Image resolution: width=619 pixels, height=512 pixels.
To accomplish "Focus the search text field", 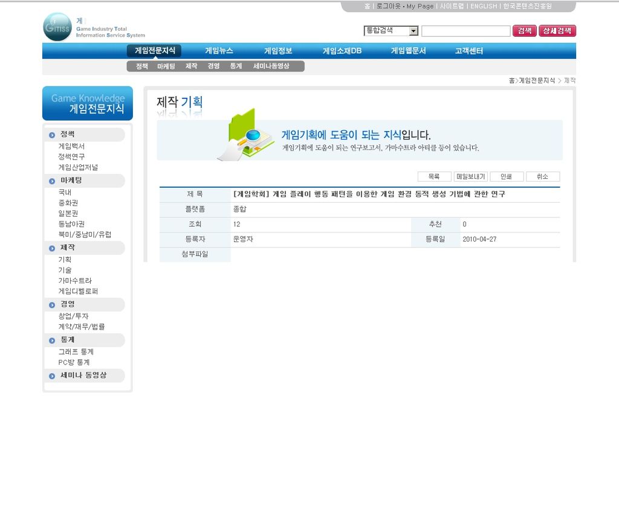I will coord(466,31).
